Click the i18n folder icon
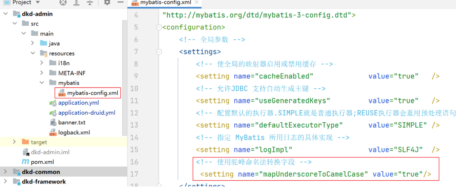Screen dimensions: 456x190 tap(53, 63)
